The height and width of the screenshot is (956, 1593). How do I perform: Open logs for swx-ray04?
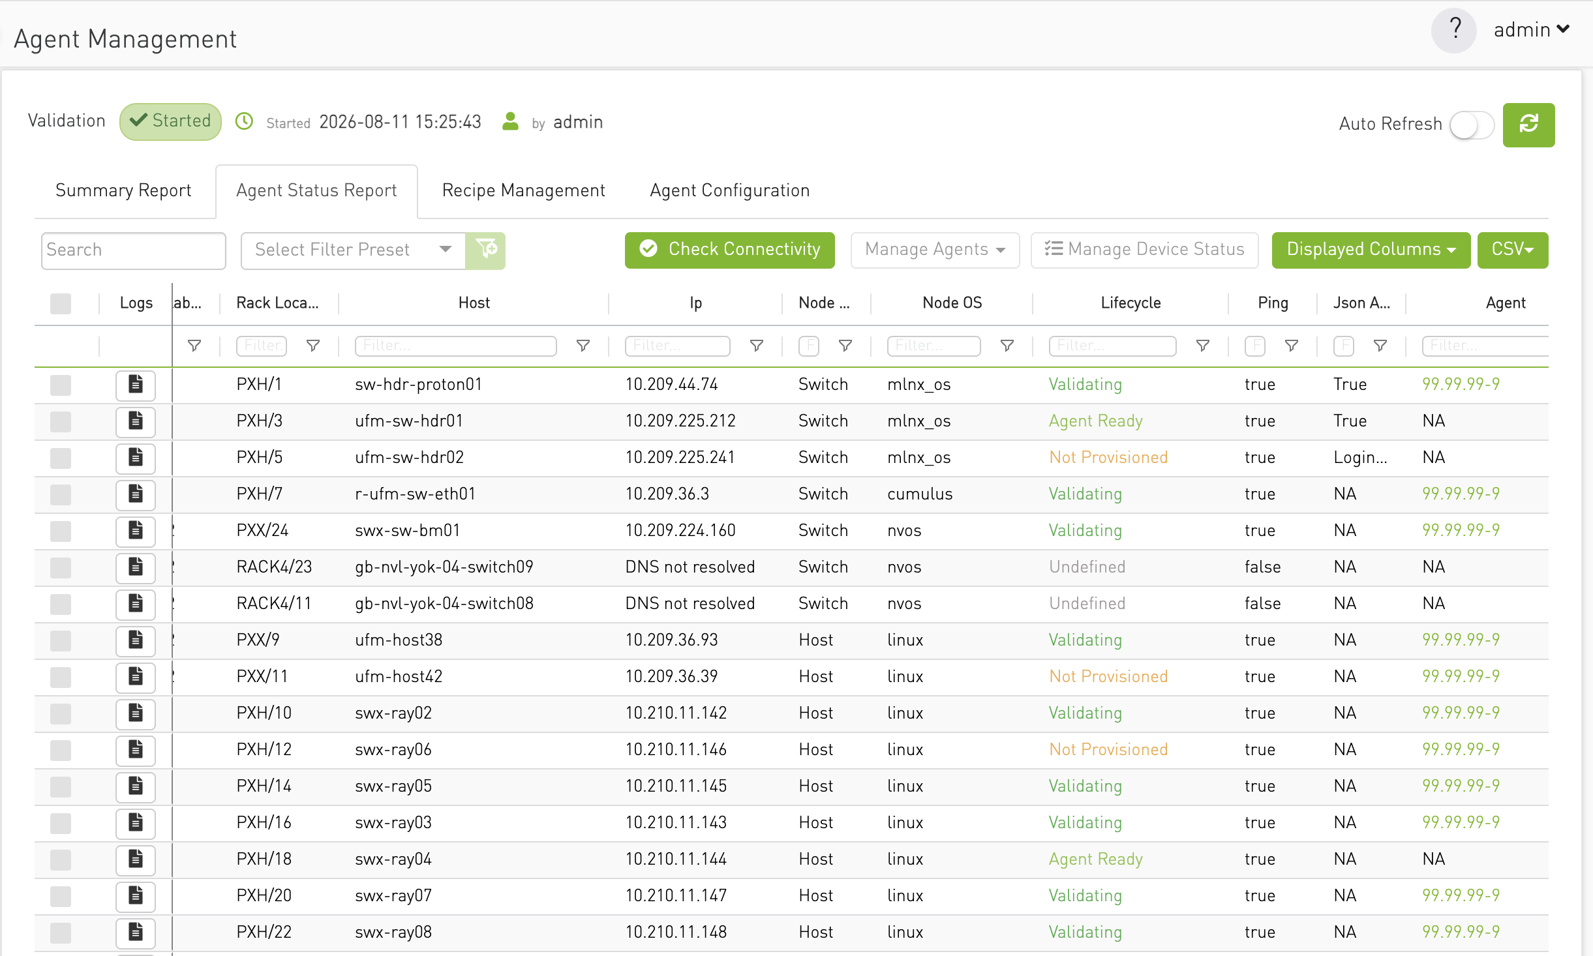coord(136,859)
